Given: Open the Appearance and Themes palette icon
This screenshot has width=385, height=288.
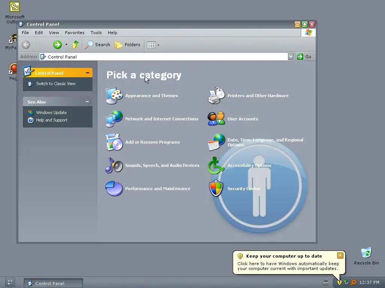Looking at the screenshot, I should [114, 96].
